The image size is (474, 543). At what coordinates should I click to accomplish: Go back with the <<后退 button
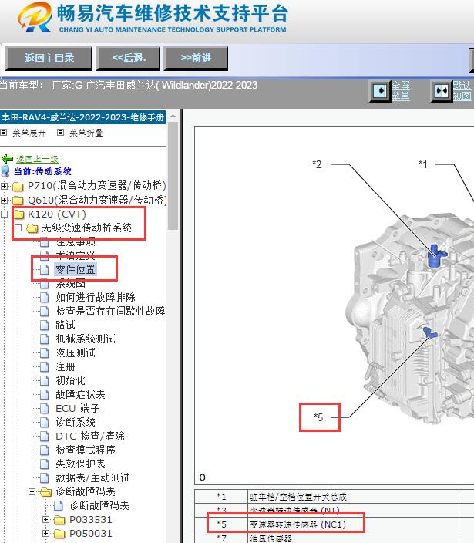coord(129,58)
